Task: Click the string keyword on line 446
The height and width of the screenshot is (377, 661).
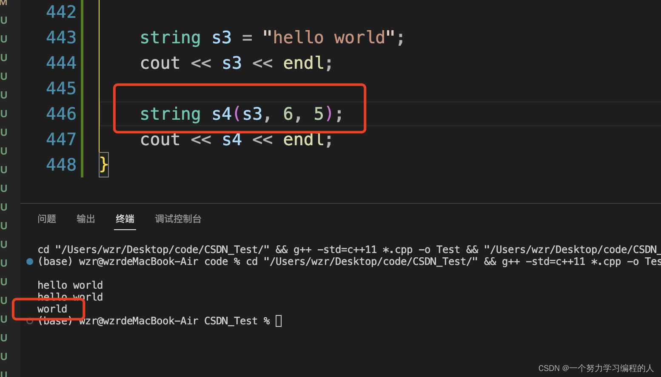Action: click(170, 114)
